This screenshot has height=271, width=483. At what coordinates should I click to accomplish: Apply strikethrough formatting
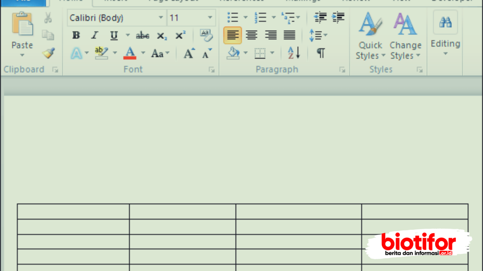tap(142, 35)
